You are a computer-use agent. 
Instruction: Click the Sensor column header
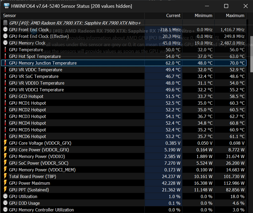pos(73,16)
